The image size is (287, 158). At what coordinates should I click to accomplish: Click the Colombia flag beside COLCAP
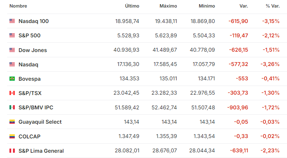click(12, 136)
